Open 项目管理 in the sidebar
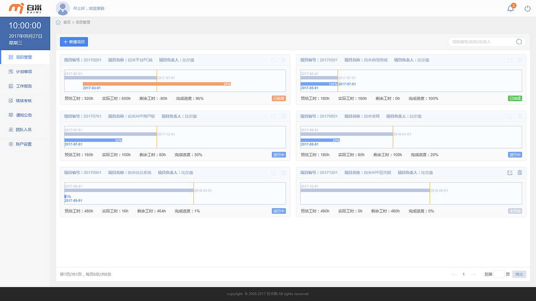536x301 pixels. pyautogui.click(x=25, y=57)
